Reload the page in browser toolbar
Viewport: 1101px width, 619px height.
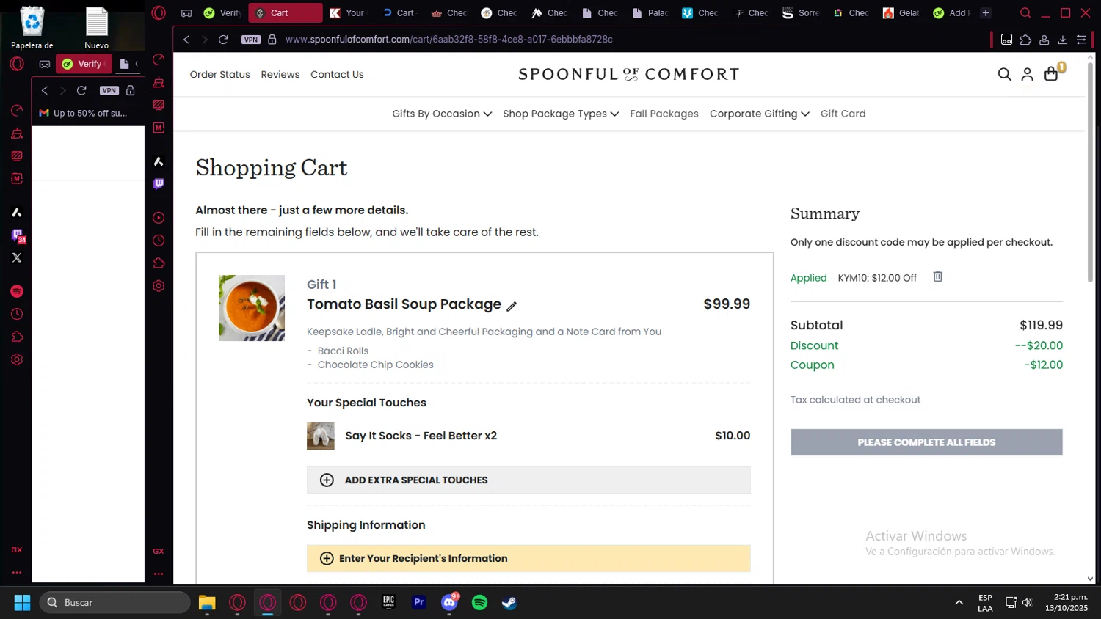point(223,40)
